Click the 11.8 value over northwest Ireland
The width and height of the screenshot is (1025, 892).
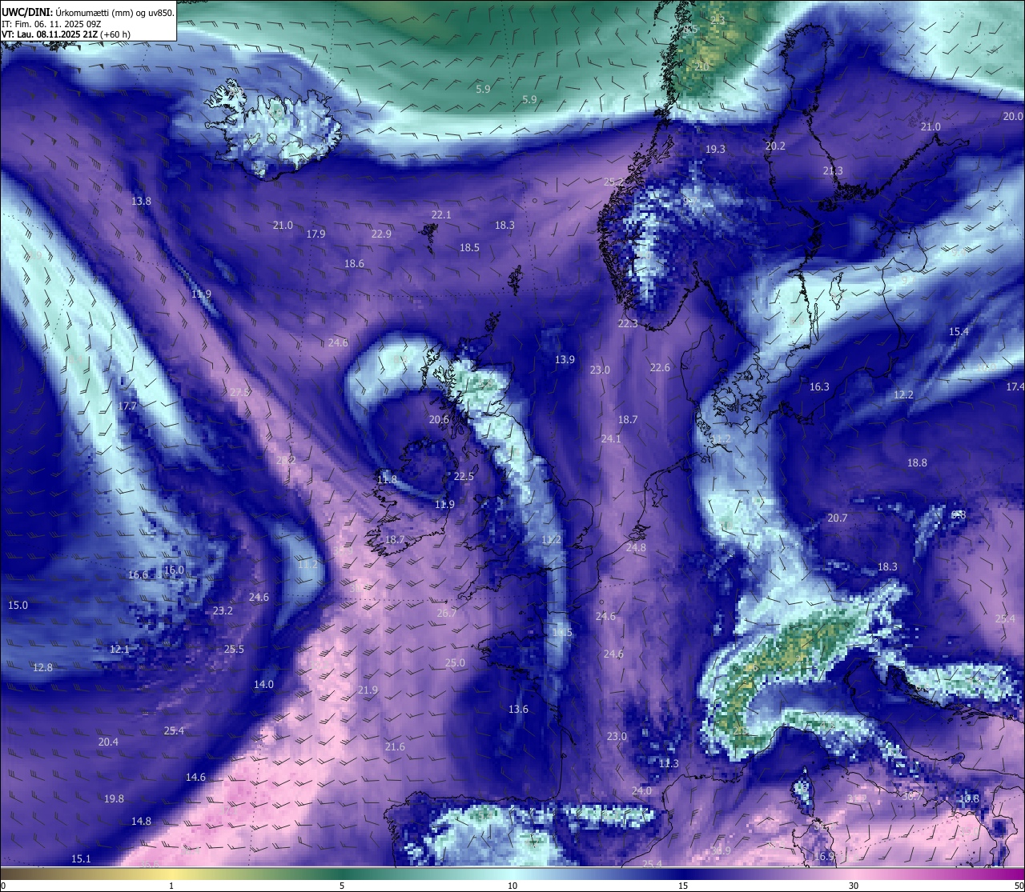click(386, 480)
